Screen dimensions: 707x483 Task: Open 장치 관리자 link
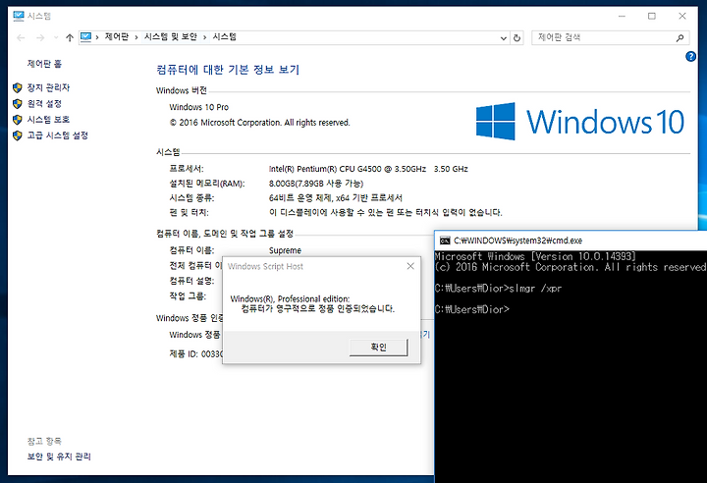click(48, 87)
